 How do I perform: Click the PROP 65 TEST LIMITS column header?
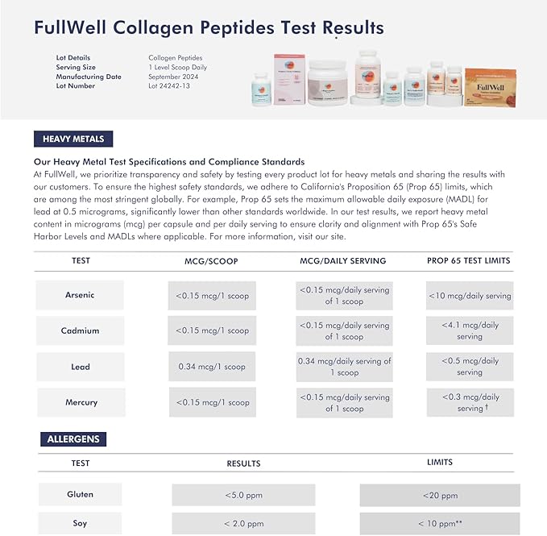[469, 260]
